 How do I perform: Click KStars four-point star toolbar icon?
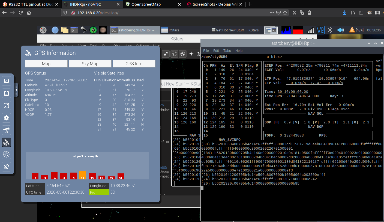click(191, 54)
